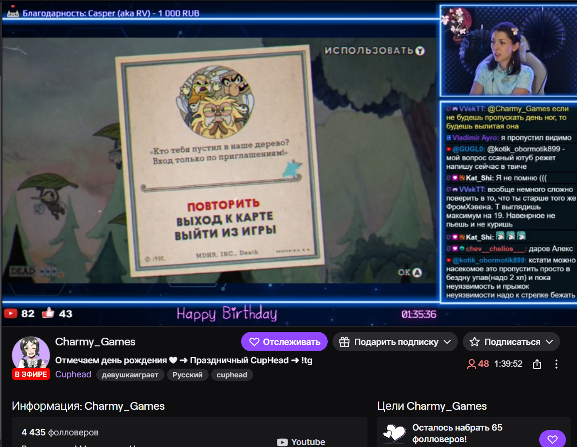Click the gift icon in Подарить подписку

click(x=345, y=342)
